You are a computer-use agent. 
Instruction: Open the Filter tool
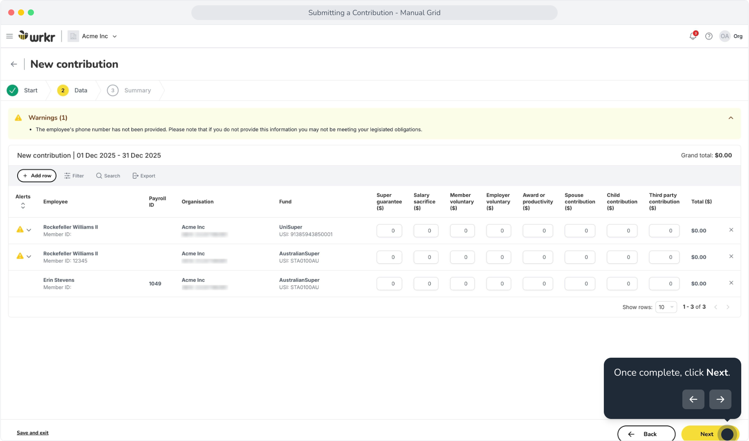point(74,176)
